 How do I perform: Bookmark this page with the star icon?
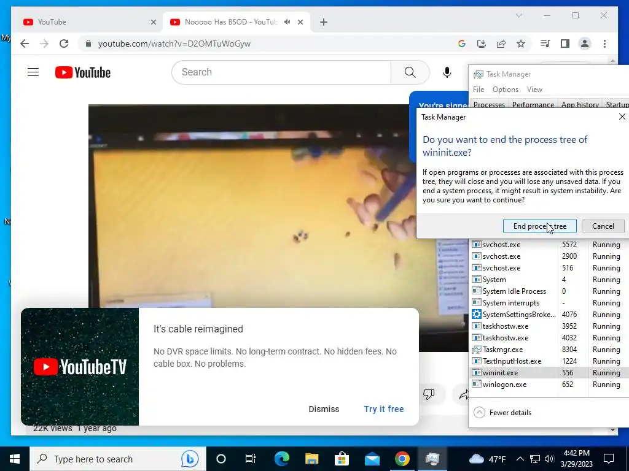[x=521, y=44]
